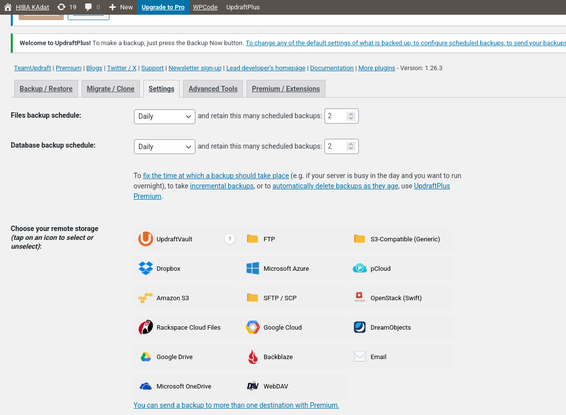The width and height of the screenshot is (566, 415).
Task: Open the UpdraftVault help question mark
Action: [230, 239]
